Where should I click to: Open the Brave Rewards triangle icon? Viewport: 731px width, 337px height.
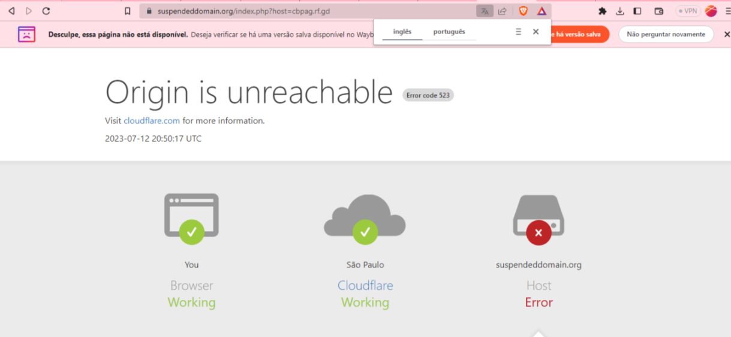pos(542,11)
